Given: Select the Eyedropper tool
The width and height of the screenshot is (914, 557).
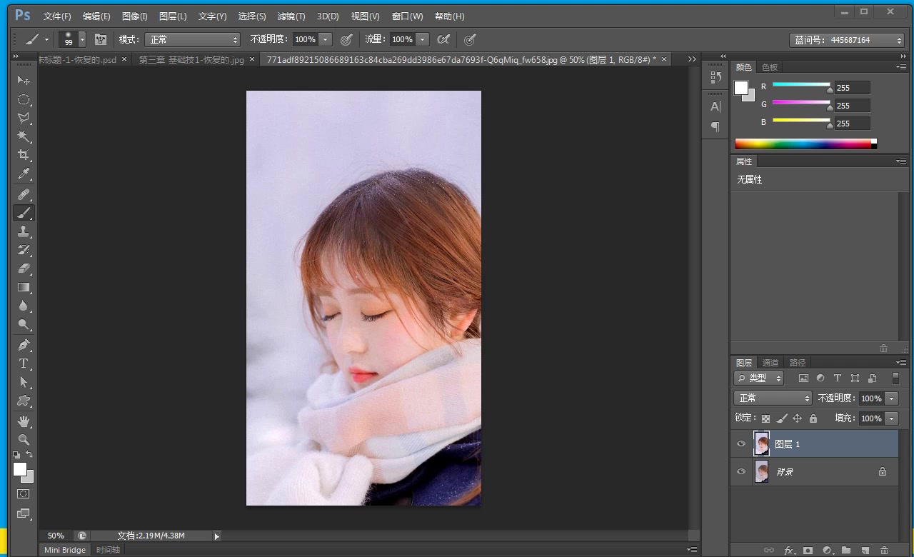Looking at the screenshot, I should (24, 174).
